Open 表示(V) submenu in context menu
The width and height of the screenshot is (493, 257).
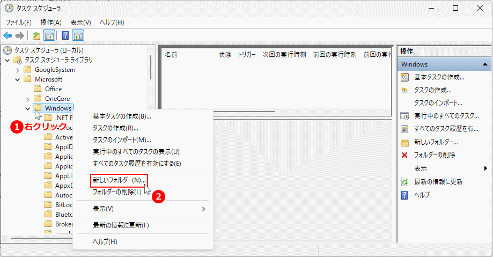[143, 209]
